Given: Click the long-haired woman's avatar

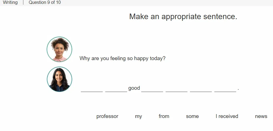Looking at the screenshot, I should 59,79.
